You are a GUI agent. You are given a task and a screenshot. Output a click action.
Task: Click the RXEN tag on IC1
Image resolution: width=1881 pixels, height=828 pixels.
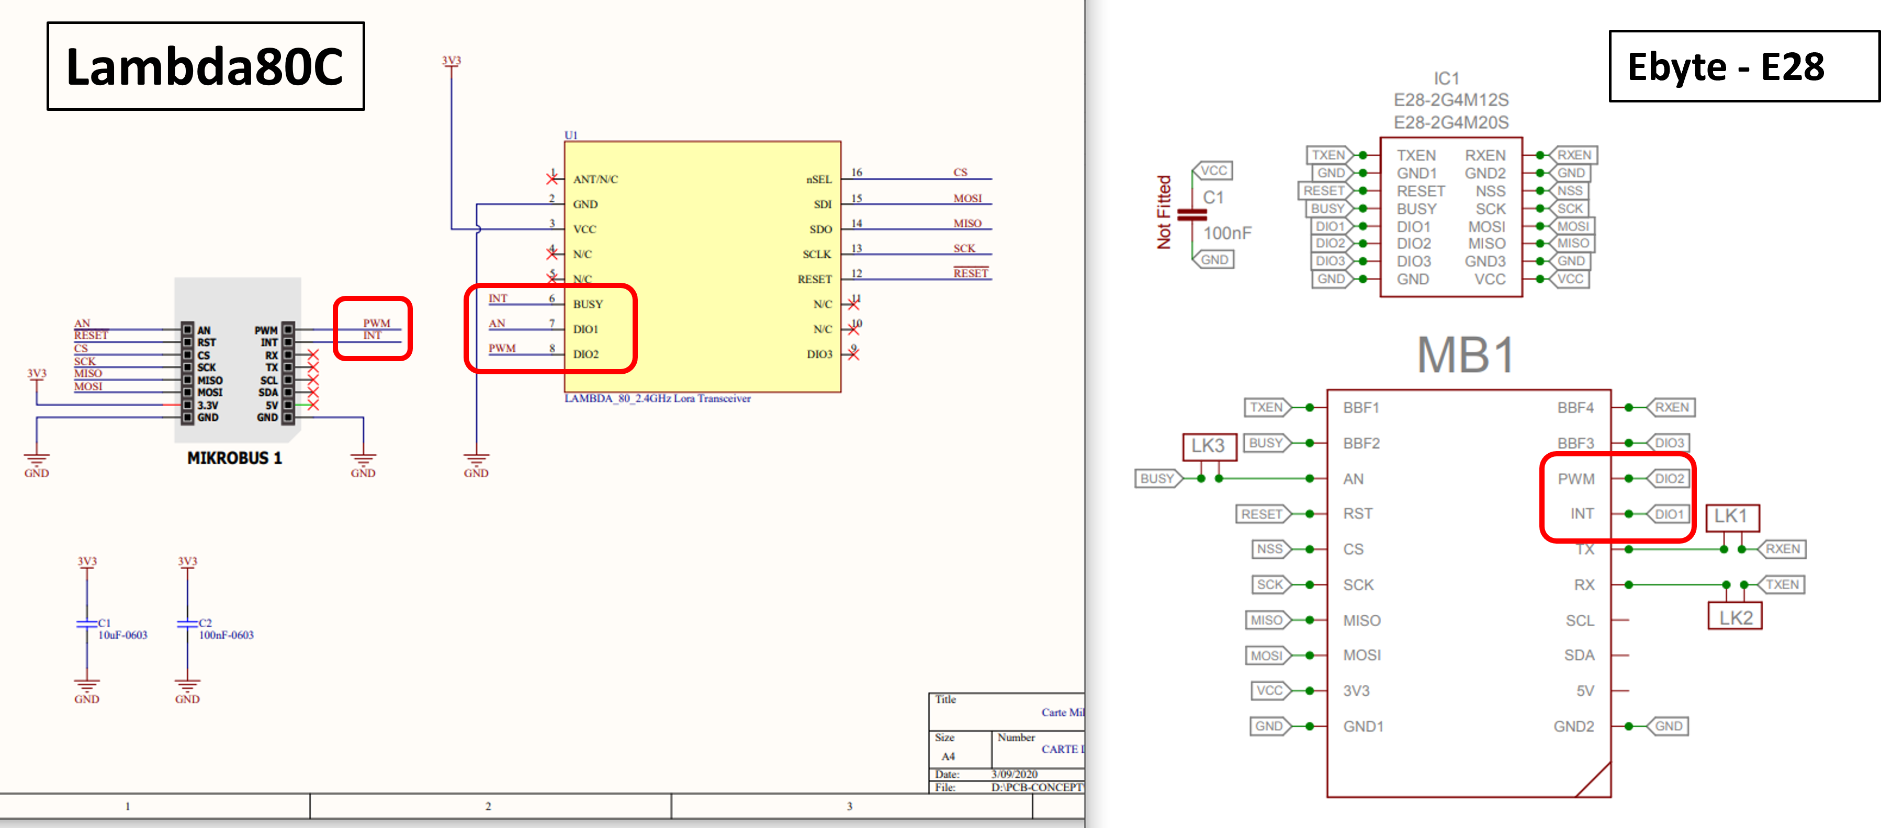1573,155
